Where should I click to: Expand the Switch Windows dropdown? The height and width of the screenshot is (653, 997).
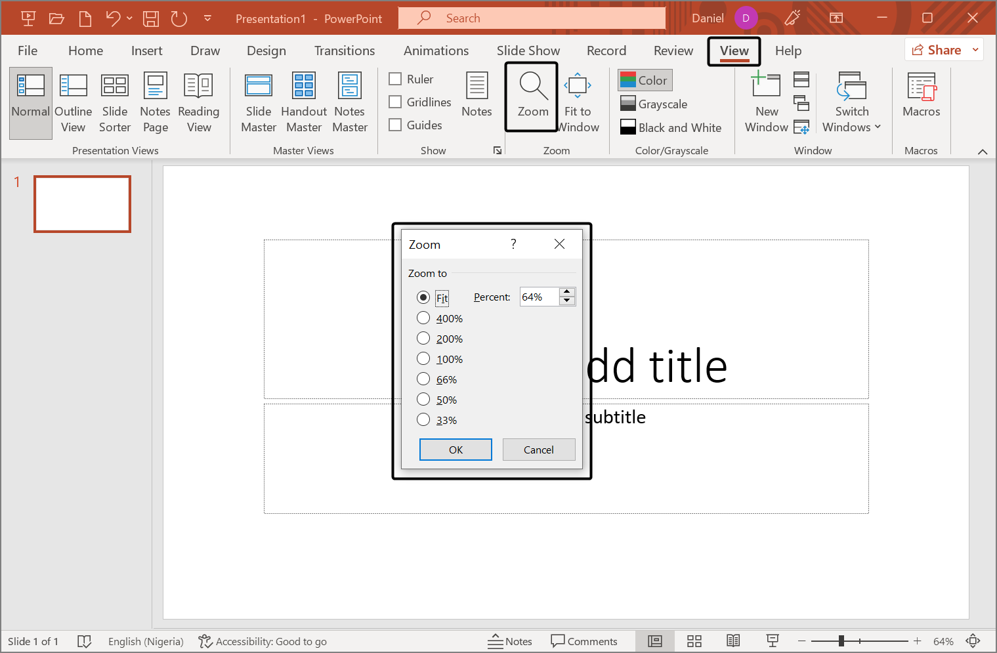851,102
